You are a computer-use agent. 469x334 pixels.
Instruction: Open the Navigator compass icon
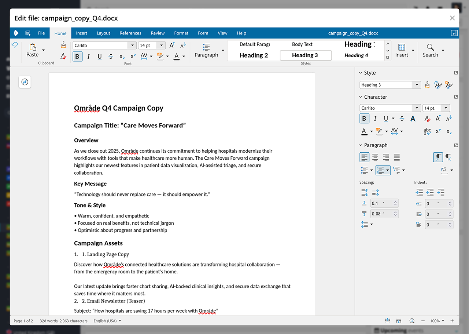[x=25, y=82]
